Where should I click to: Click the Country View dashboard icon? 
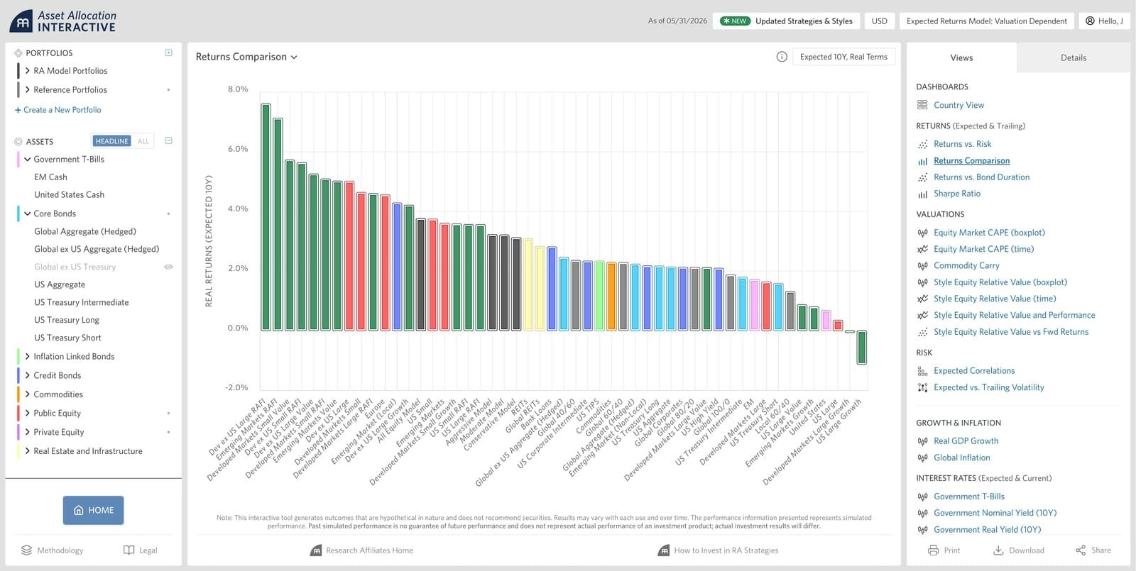point(922,105)
